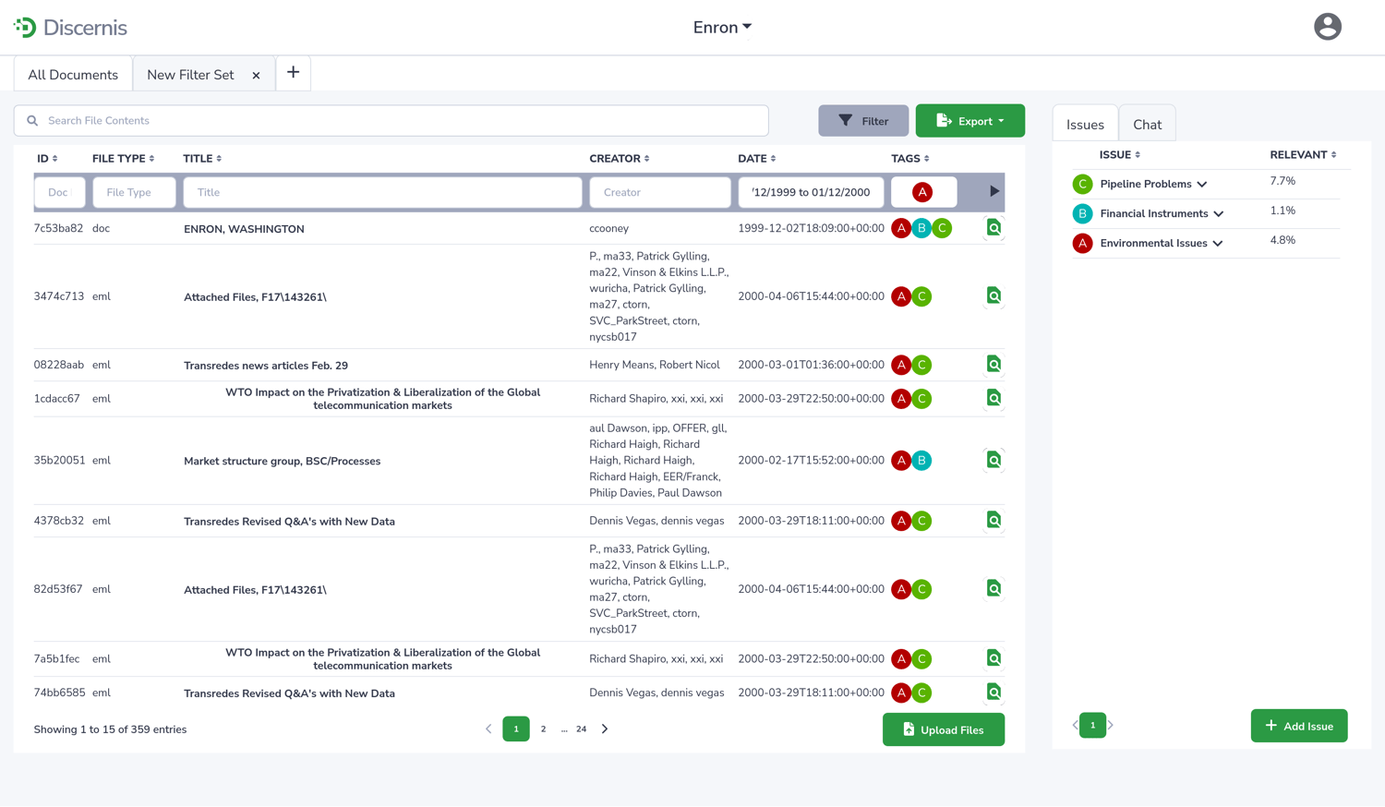
Task: Open the user account profile icon
Action: 1327,27
